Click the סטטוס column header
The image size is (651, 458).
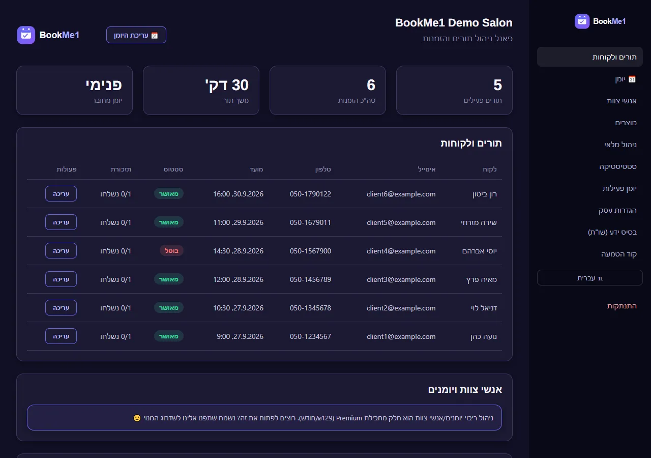173,169
